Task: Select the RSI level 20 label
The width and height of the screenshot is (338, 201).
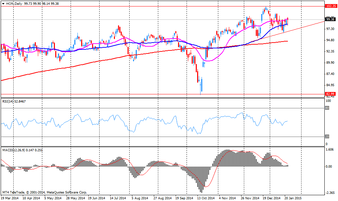Action: (x=327, y=137)
